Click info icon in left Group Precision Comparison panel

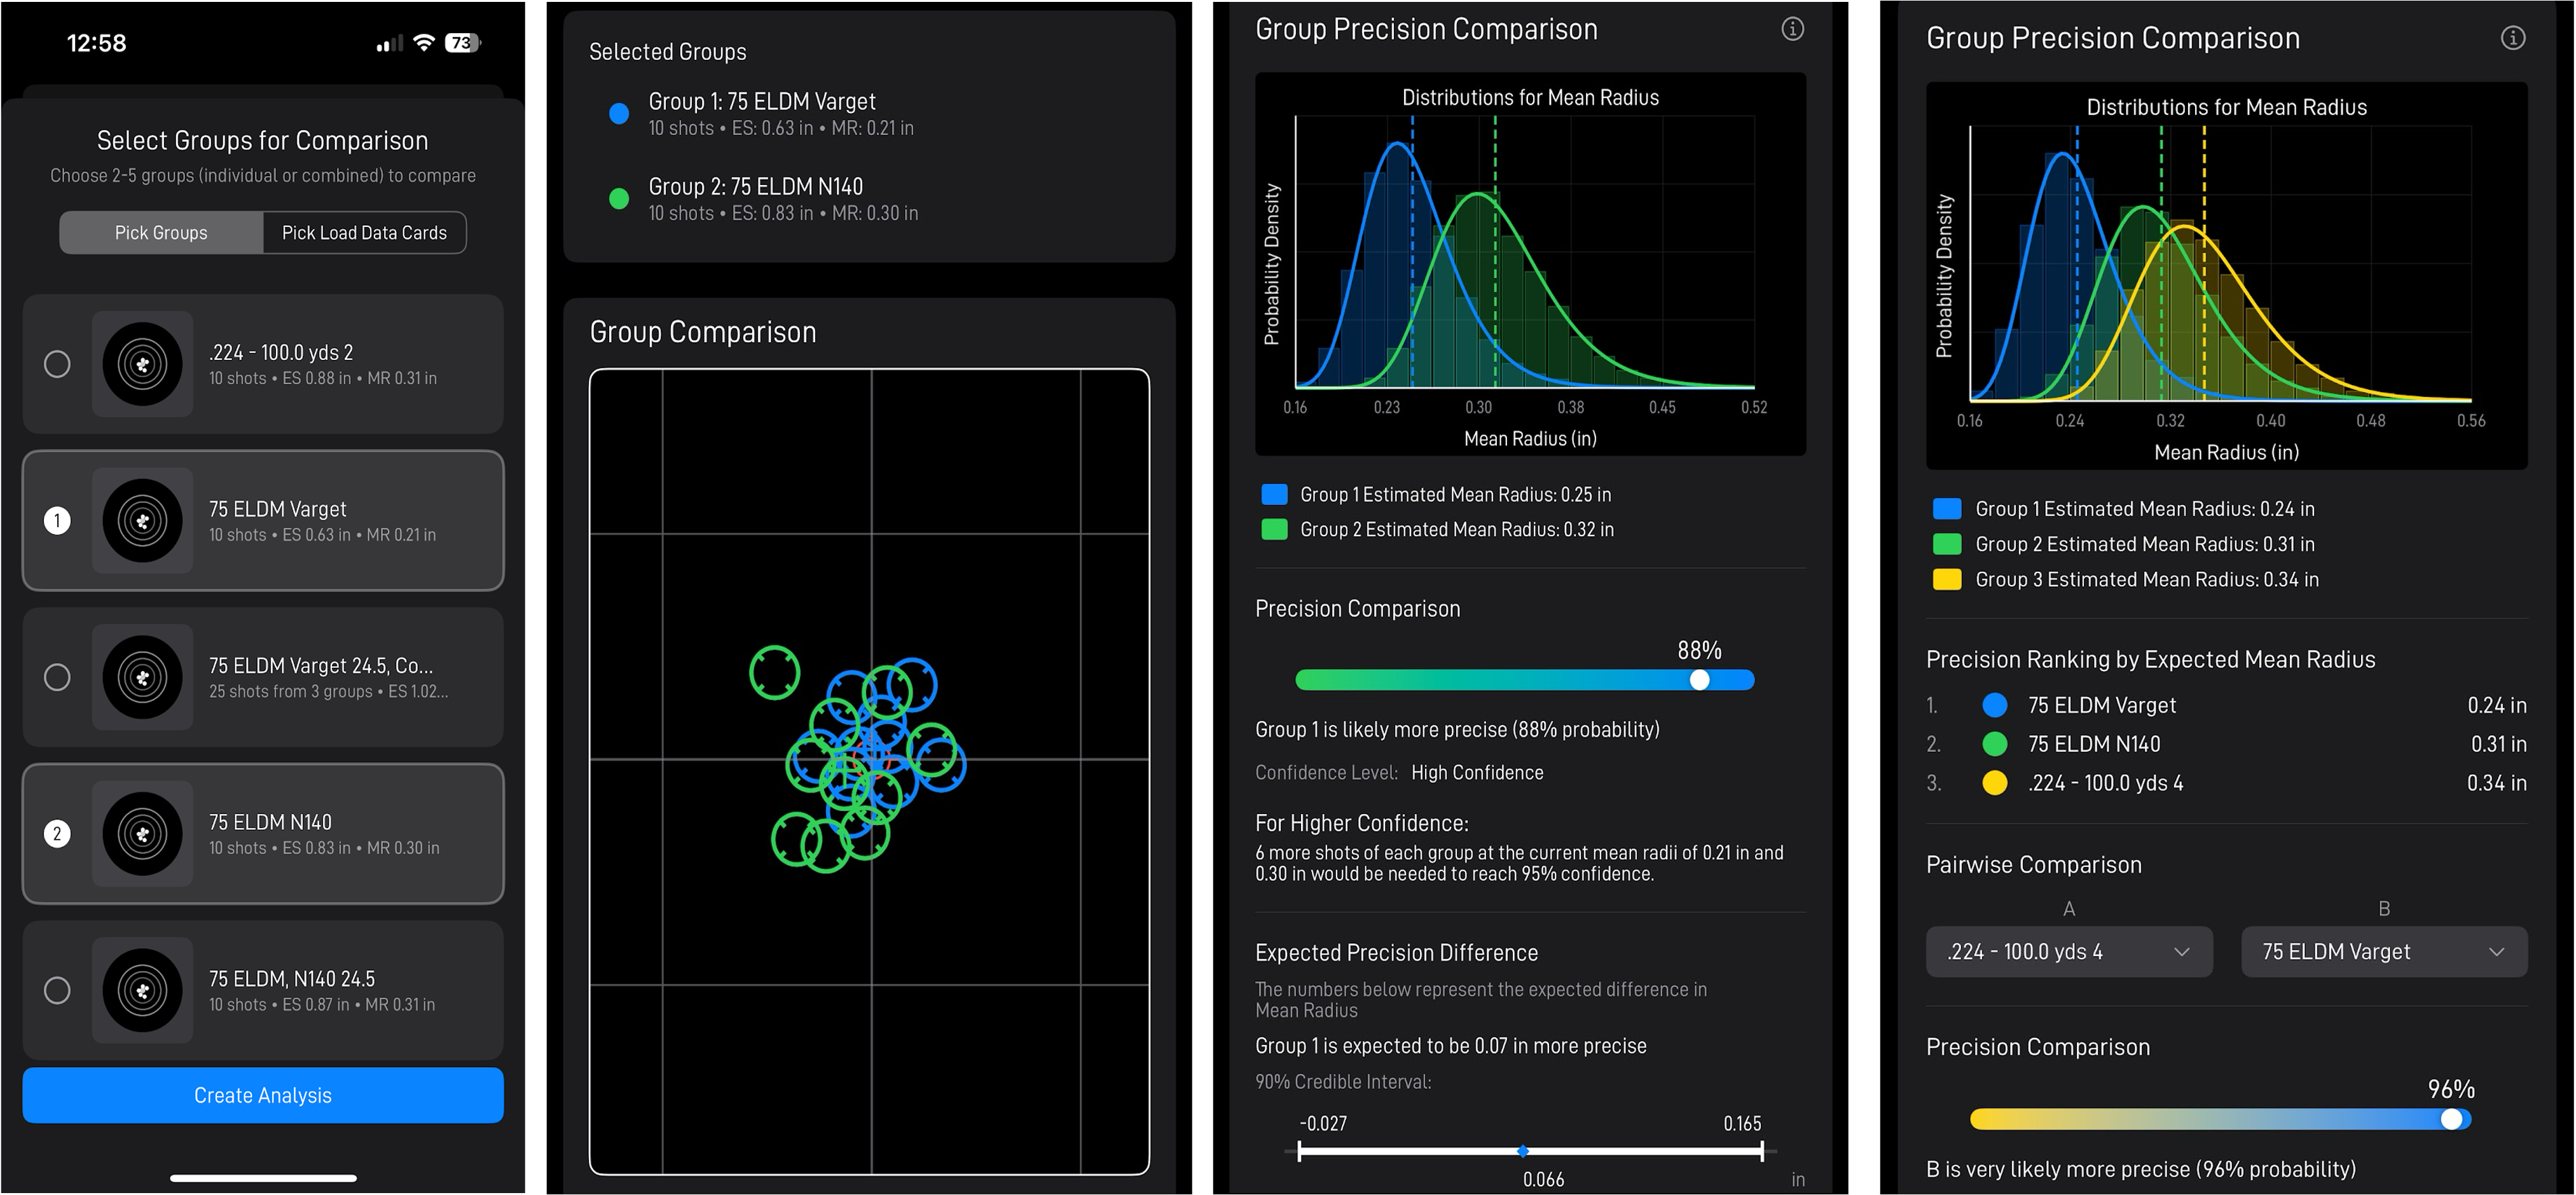1792,29
